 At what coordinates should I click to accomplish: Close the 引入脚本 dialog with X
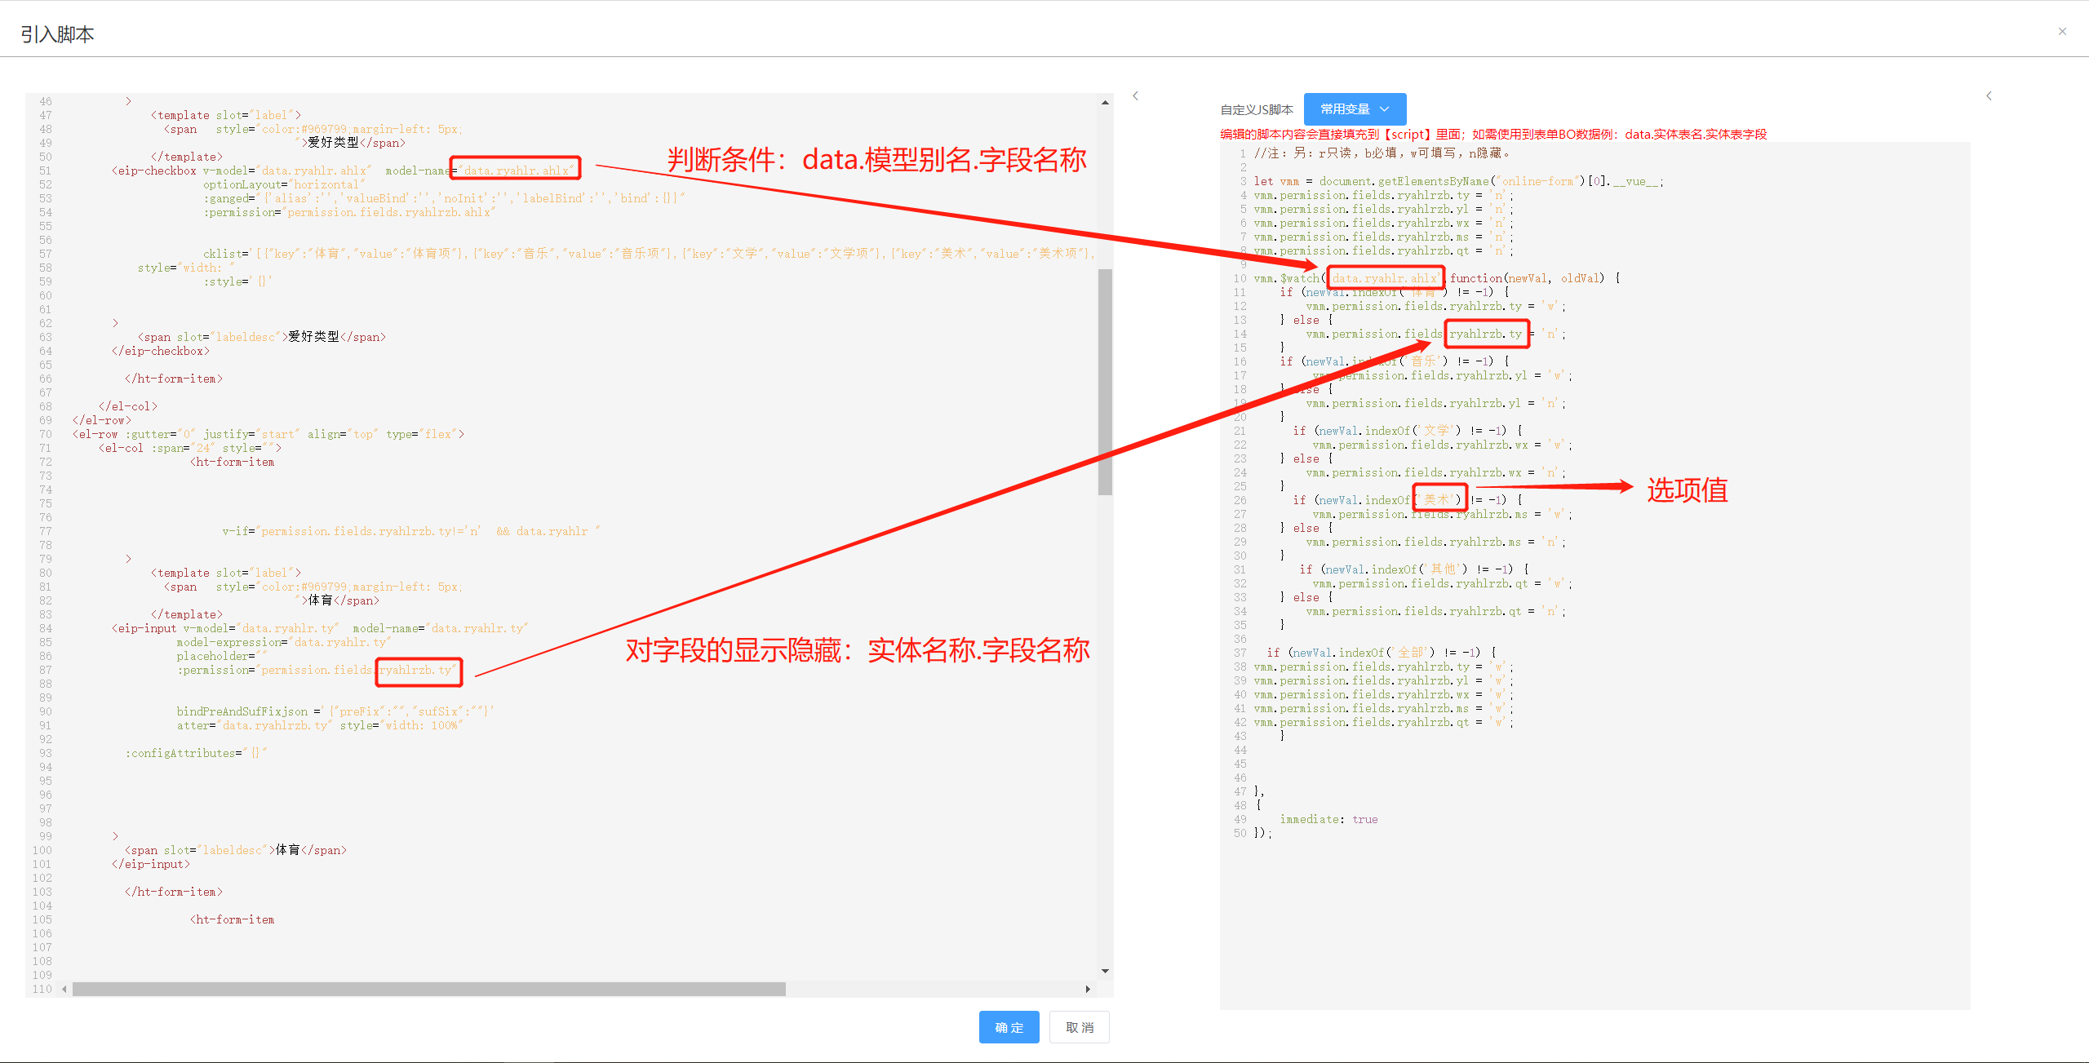(2062, 32)
